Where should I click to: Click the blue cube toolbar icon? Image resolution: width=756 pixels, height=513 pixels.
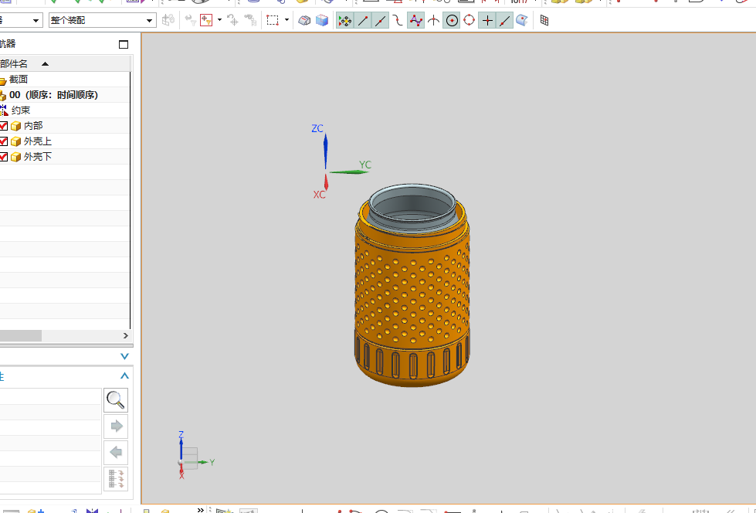[321, 20]
